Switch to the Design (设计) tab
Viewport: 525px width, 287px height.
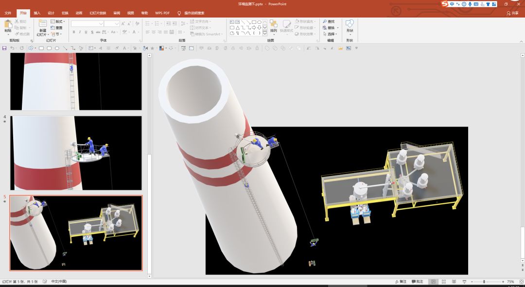[x=51, y=13]
